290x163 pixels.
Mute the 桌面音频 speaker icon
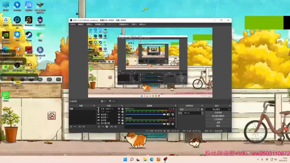[x=168, y=124]
